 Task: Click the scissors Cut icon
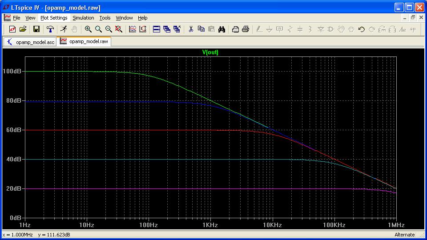pyautogui.click(x=191, y=29)
